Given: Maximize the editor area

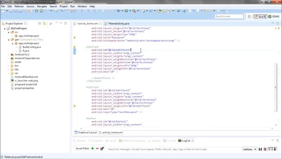Looking at the screenshot, I should tap(278, 23).
